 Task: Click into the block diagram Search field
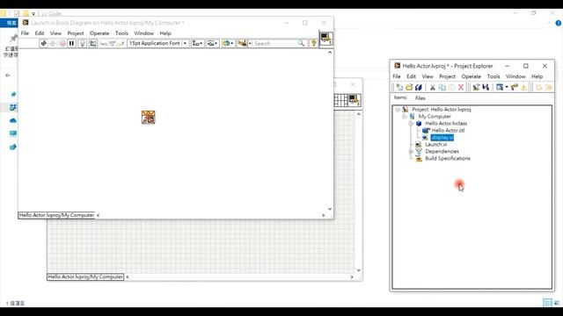(274, 43)
